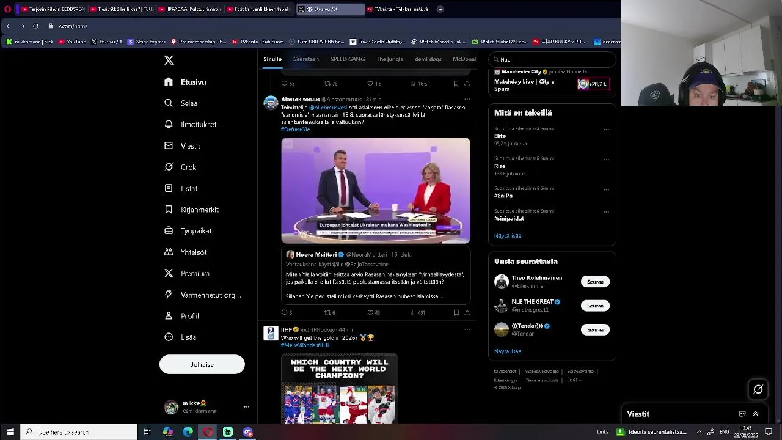Open the floating Grok button
This screenshot has width=782, height=440.
pos(758,389)
